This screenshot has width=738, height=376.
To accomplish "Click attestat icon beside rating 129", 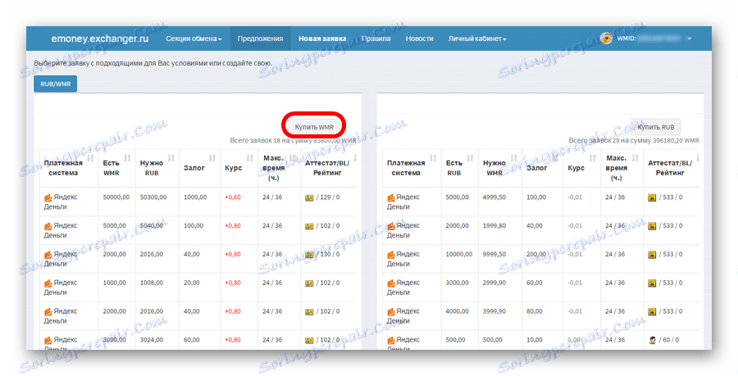I will click(x=309, y=198).
